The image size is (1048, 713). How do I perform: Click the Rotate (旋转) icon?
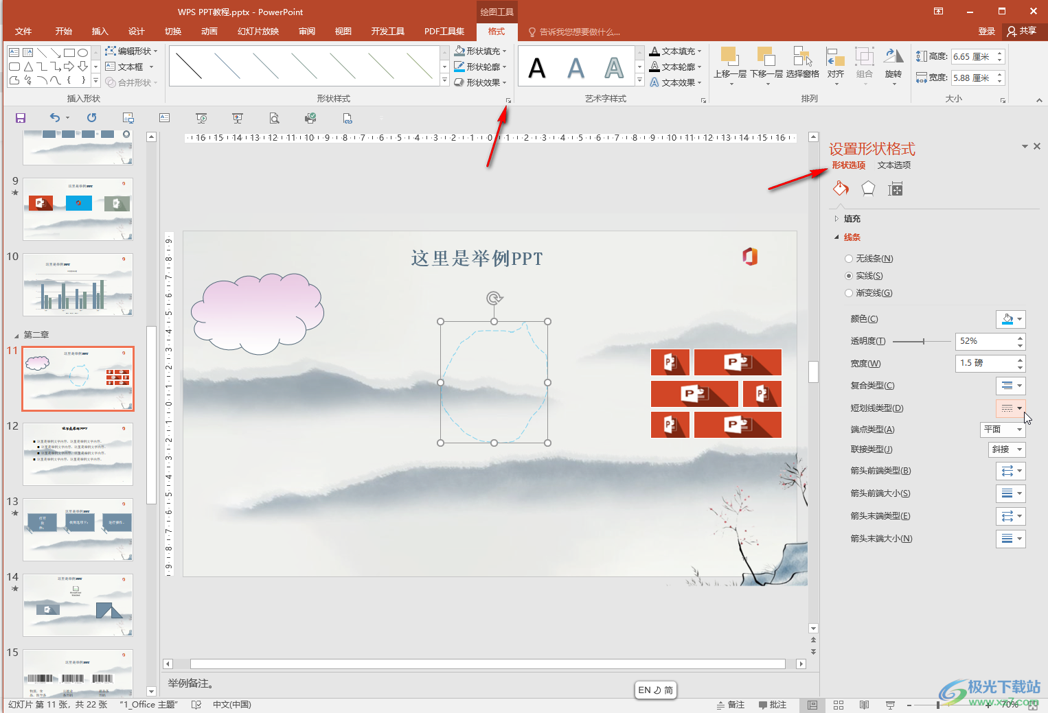pos(893,62)
